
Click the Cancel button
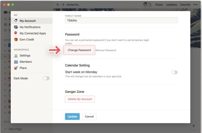pyautogui.click(x=89, y=116)
